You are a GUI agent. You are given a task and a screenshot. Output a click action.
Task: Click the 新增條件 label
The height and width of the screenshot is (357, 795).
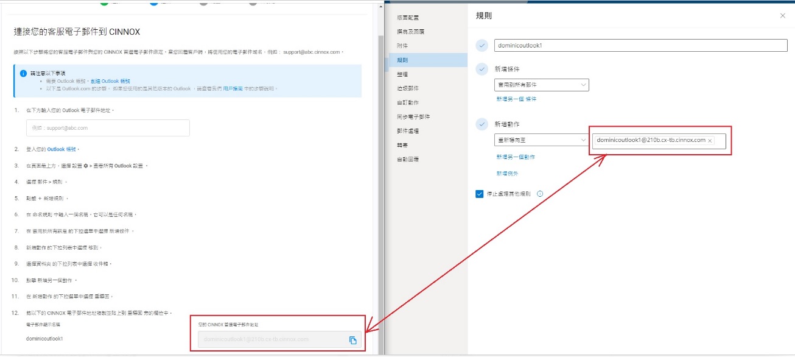507,69
